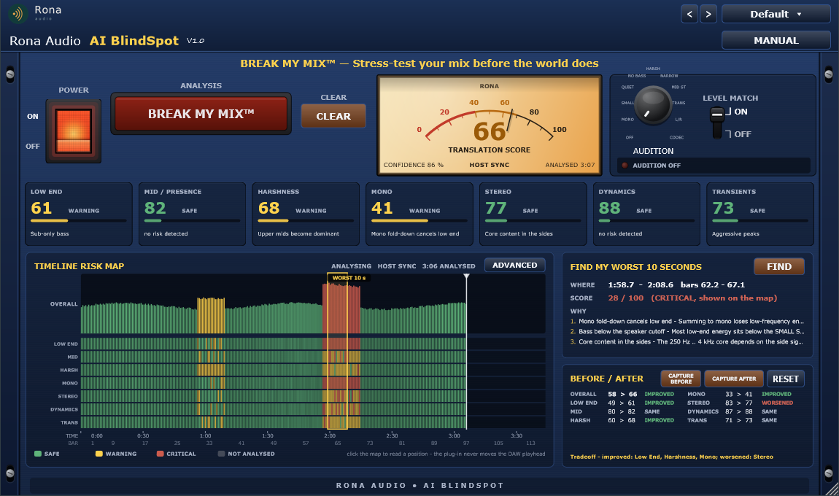The height and width of the screenshot is (496, 839).
Task: Click the green SAFE legend swatch
Action: tap(37, 454)
